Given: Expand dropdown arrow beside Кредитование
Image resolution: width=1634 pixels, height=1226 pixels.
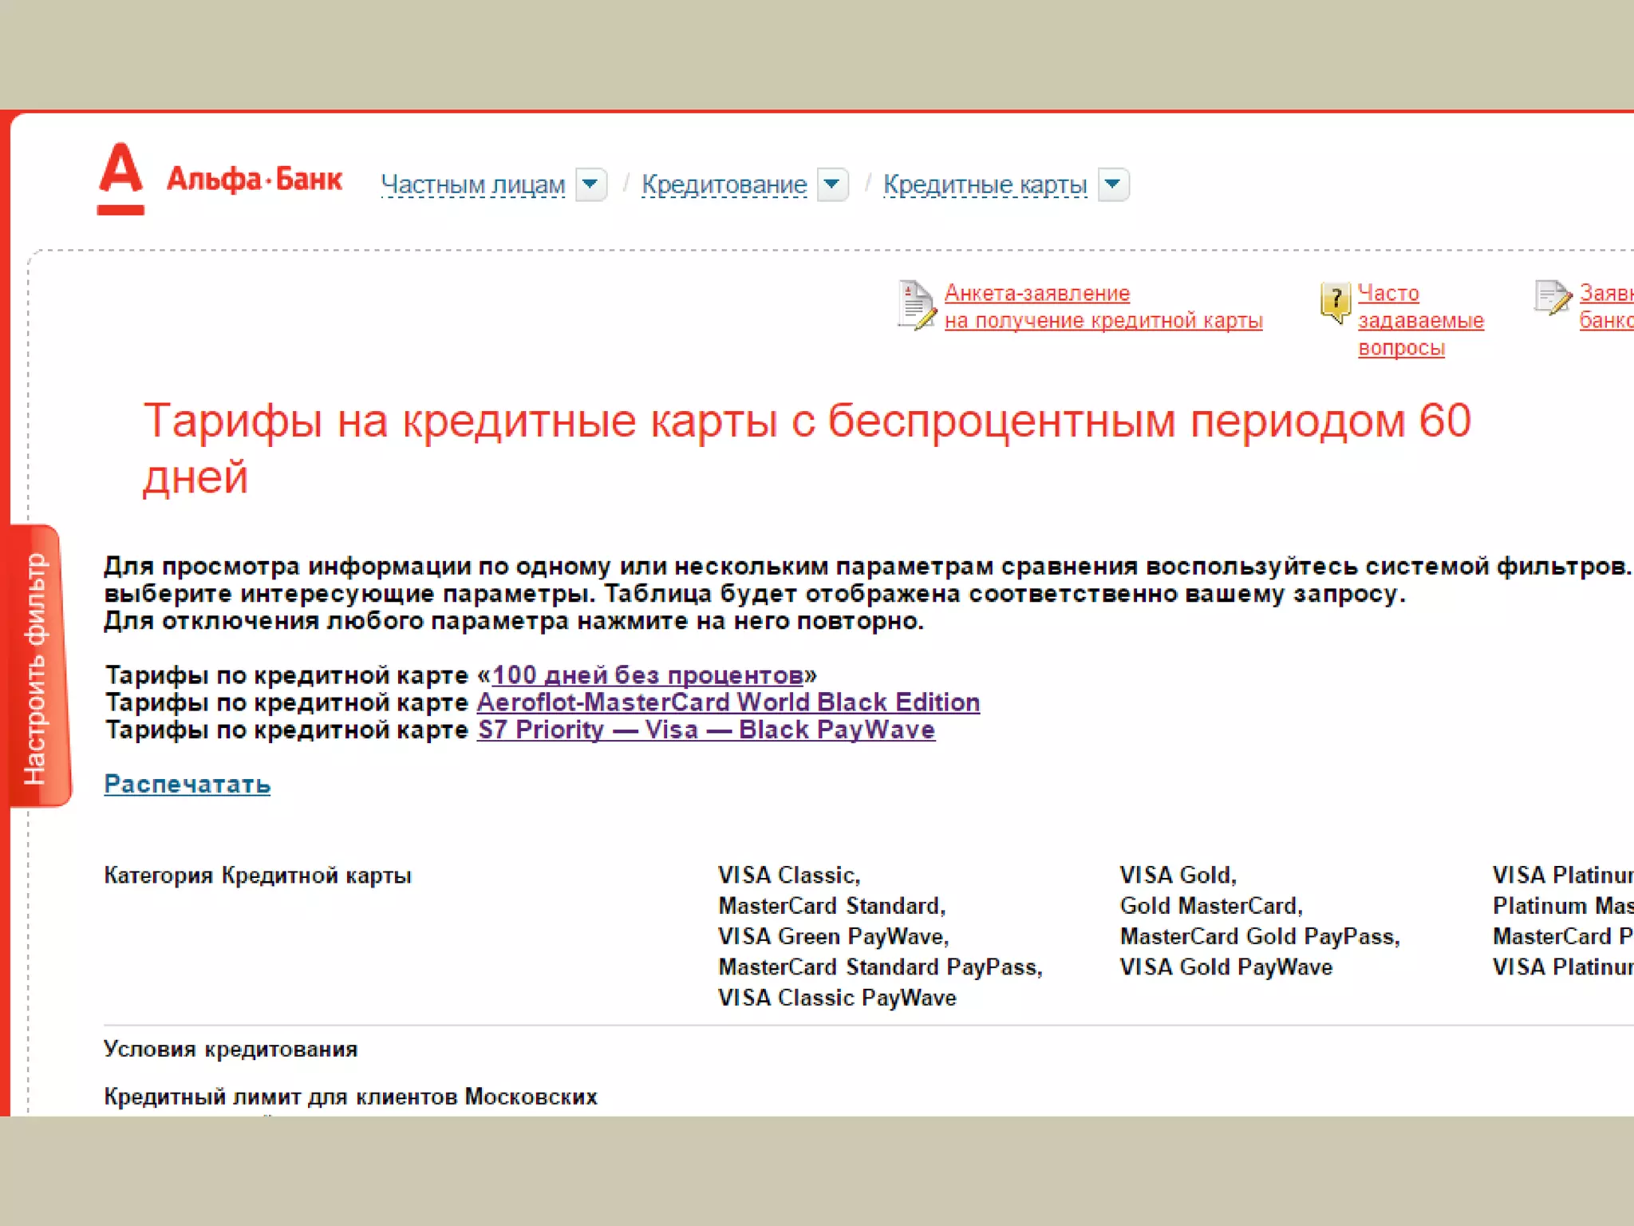Looking at the screenshot, I should (832, 185).
